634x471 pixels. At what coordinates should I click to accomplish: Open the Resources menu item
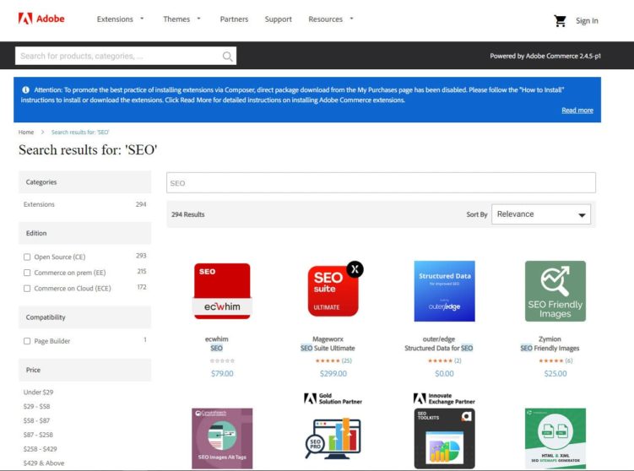pos(325,19)
